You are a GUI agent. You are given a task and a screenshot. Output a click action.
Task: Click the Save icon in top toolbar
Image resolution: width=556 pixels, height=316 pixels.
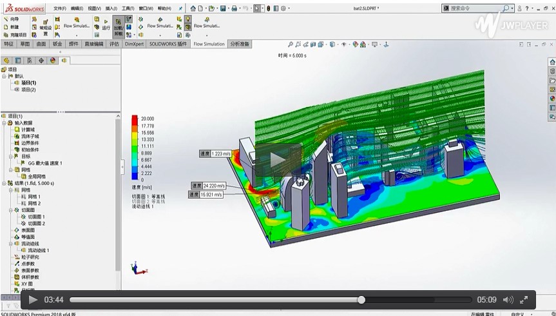point(222,8)
